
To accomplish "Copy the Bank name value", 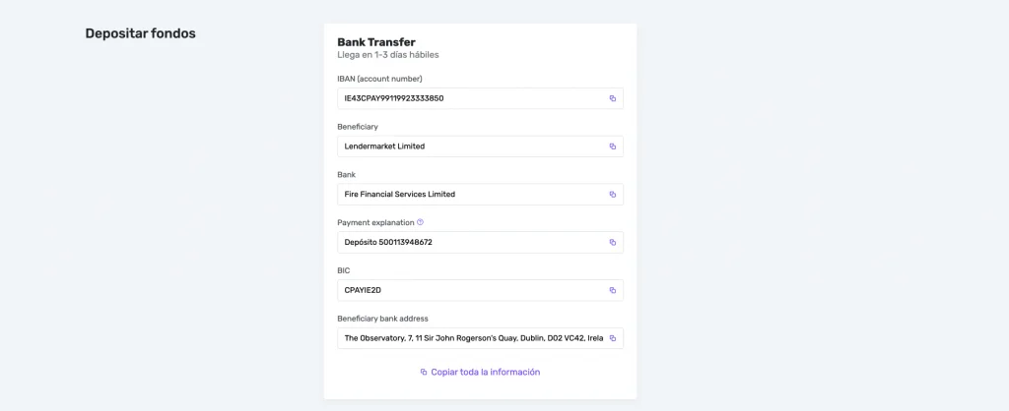I will point(612,195).
